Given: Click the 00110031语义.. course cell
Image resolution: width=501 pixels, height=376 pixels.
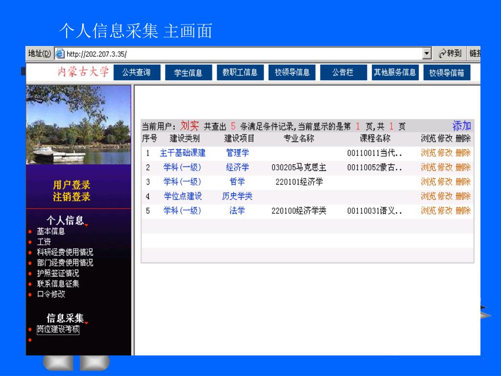Looking at the screenshot, I should [x=375, y=211].
